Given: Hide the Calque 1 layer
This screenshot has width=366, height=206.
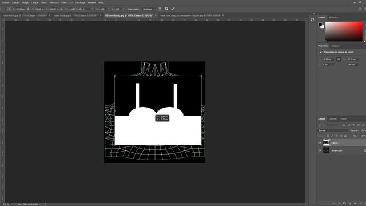Looking at the screenshot, I should pos(320,142).
